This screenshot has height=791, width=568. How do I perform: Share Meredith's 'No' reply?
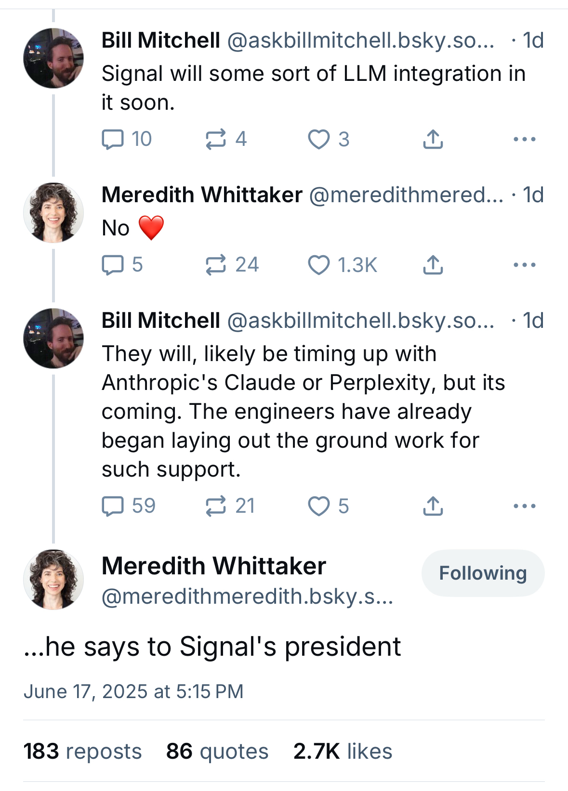(x=433, y=265)
